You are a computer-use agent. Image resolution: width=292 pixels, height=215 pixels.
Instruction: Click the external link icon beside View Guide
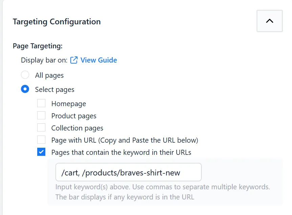74,60
